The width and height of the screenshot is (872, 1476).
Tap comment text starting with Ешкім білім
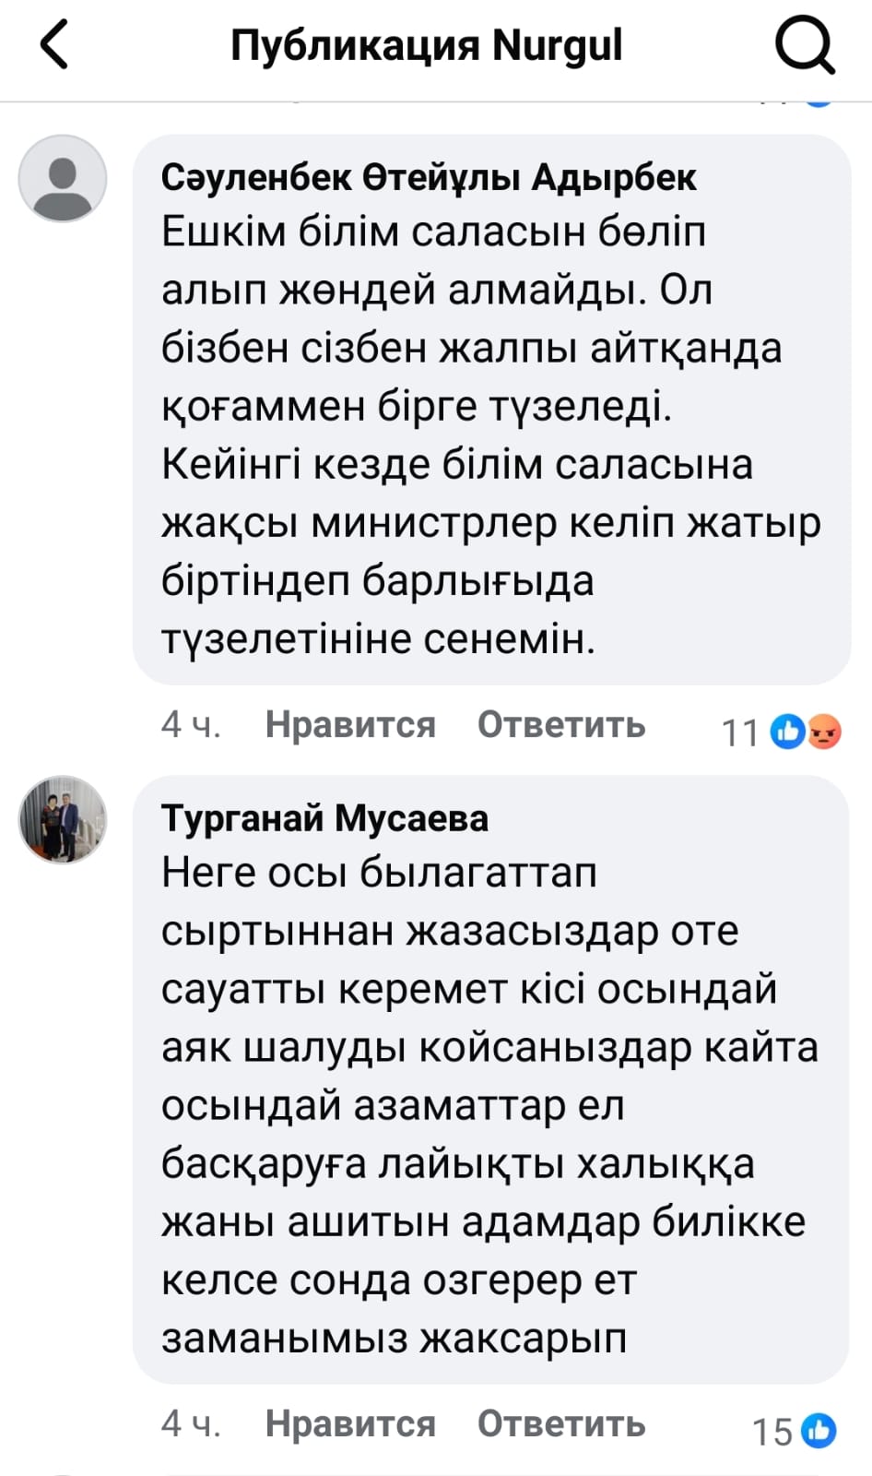[489, 434]
